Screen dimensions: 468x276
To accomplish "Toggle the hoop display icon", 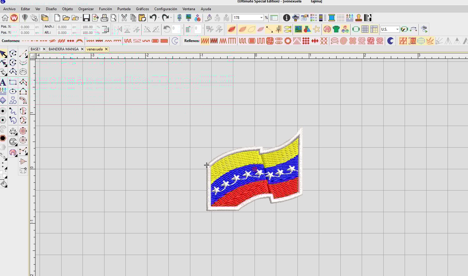I will pyautogui.click(x=356, y=29).
